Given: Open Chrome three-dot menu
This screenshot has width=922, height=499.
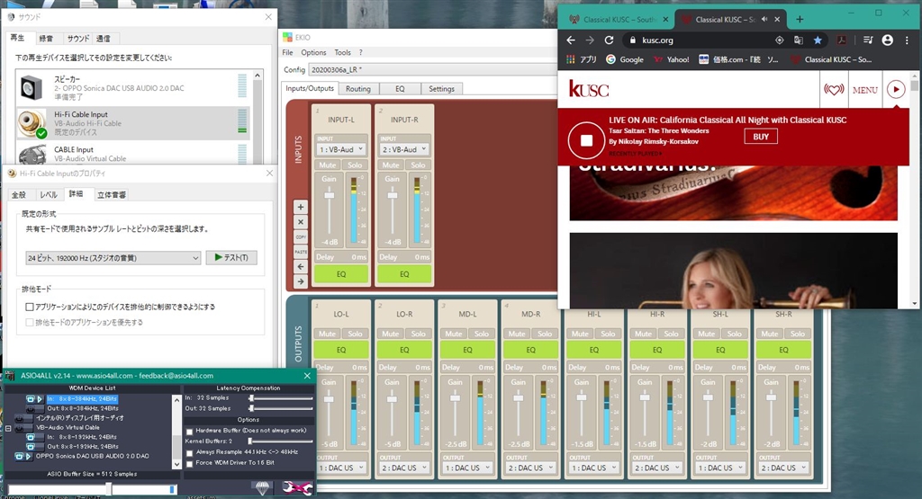Looking at the screenshot, I should point(908,40).
